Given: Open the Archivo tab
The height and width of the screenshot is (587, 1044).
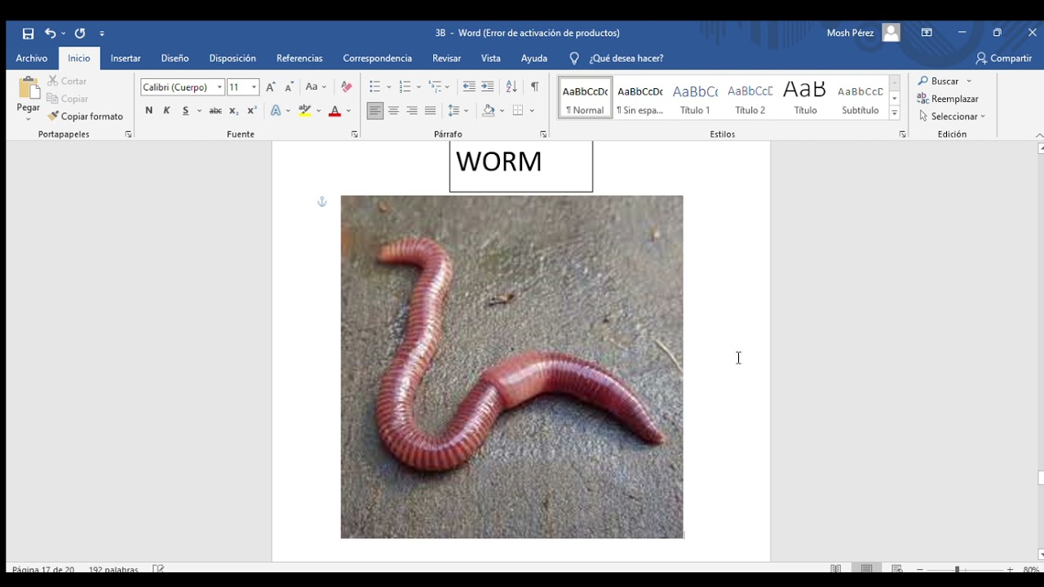Looking at the screenshot, I should pyautogui.click(x=32, y=59).
